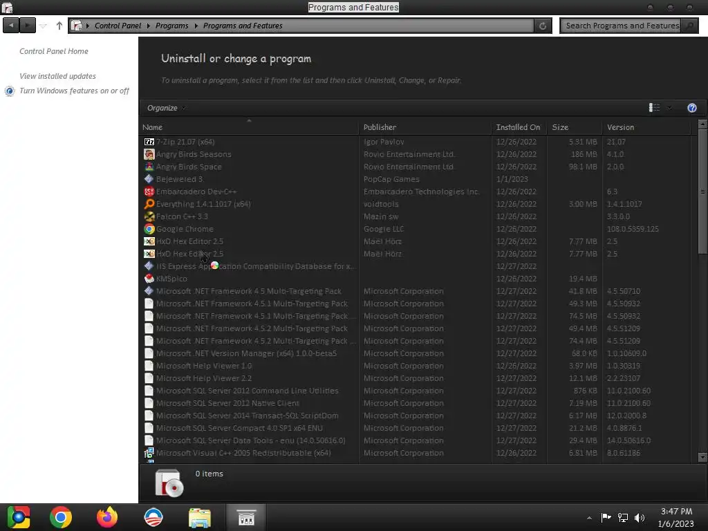The height and width of the screenshot is (531, 708).
Task: Click the Embarcadero Dev-C++ icon
Action: [149, 192]
